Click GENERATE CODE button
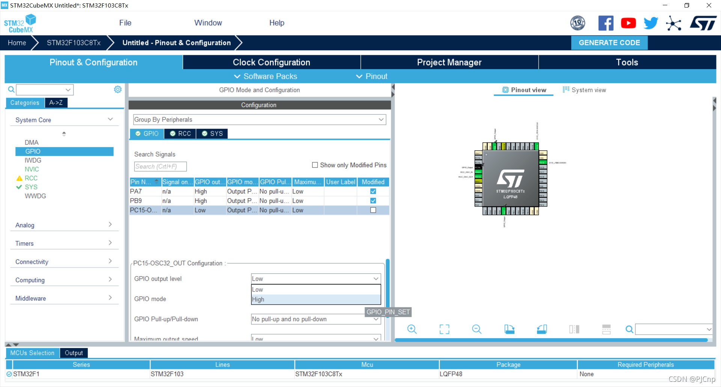This screenshot has width=721, height=387. 609,43
